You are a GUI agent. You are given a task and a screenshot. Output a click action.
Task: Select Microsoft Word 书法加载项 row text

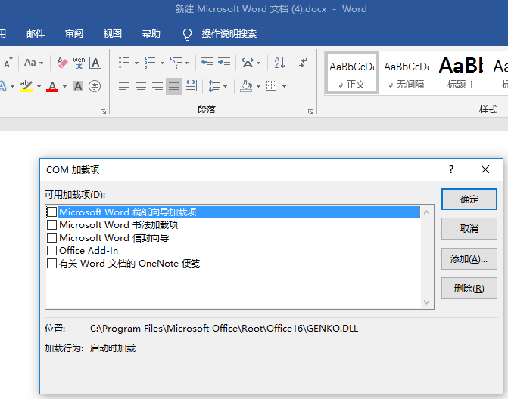click(119, 224)
